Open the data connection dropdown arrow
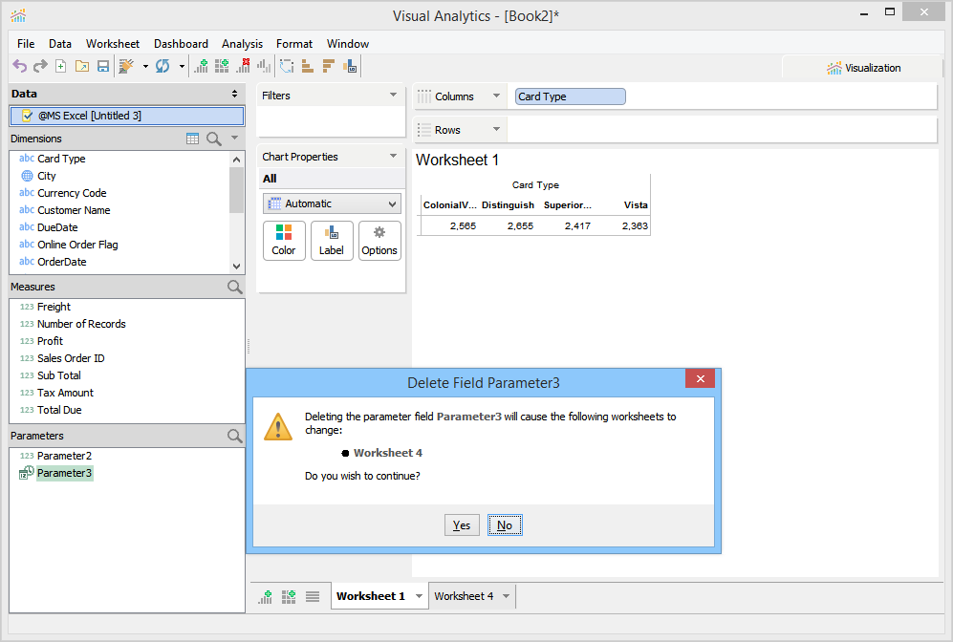The image size is (953, 642). coord(145,66)
